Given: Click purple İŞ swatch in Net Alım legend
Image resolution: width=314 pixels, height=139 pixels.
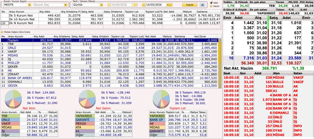Looking at the screenshot, I should point(10,131).
